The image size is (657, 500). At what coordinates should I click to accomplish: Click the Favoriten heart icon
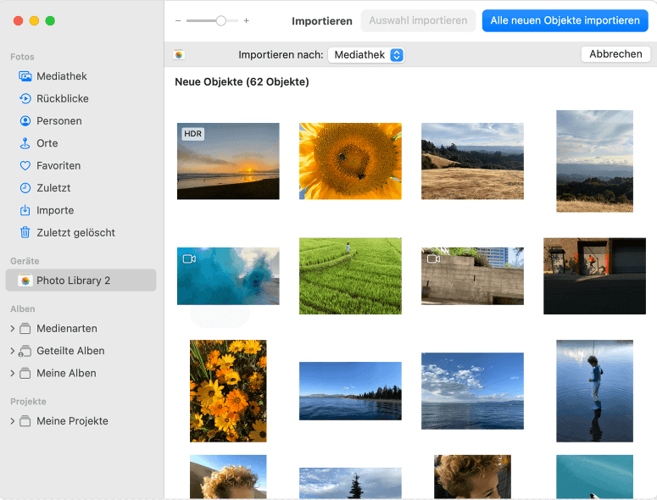25,166
